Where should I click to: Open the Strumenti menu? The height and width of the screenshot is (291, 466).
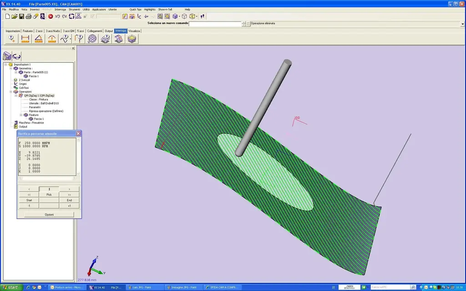point(74,10)
